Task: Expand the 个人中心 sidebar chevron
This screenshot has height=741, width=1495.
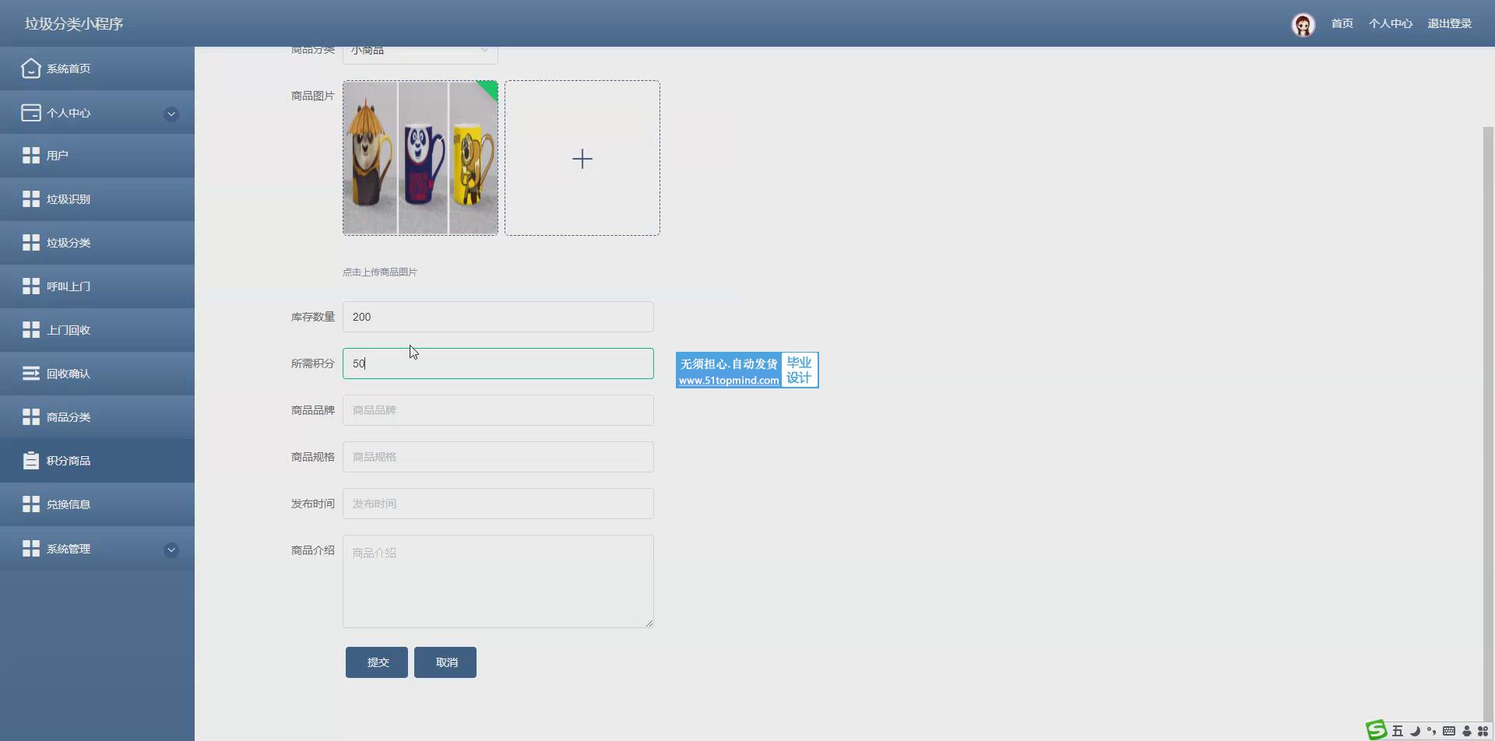Action: pyautogui.click(x=171, y=114)
